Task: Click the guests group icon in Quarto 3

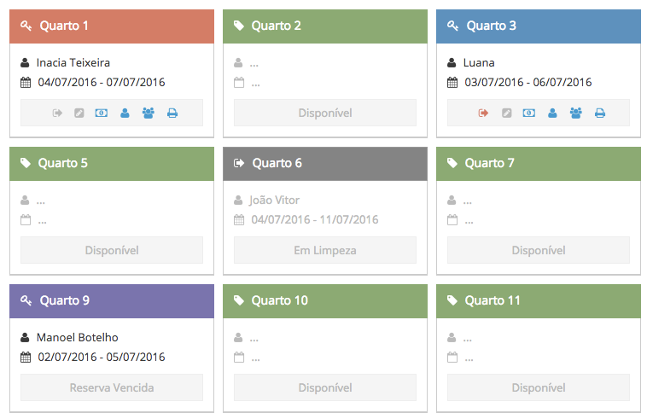Action: [575, 113]
